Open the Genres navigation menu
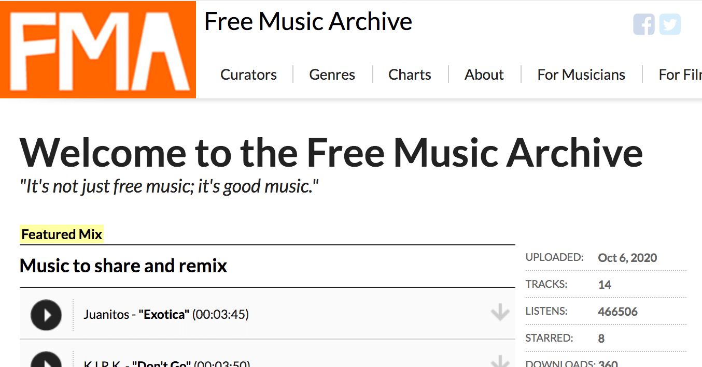This screenshot has height=367, width=702. click(332, 75)
